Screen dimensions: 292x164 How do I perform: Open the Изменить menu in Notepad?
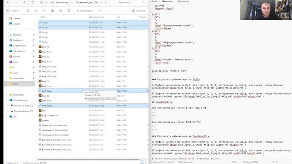[167, 1]
